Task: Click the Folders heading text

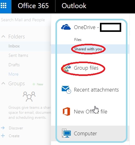Action: point(17,37)
